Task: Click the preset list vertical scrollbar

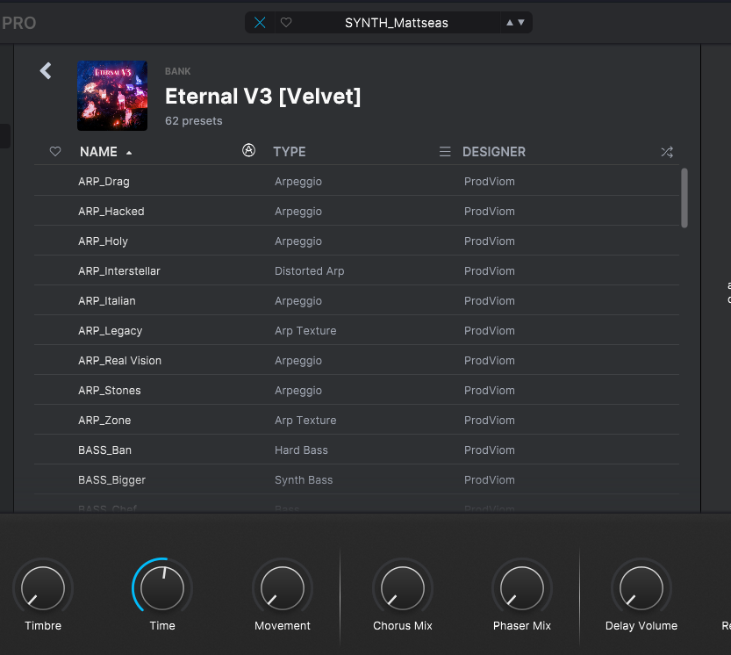Action: (684, 198)
